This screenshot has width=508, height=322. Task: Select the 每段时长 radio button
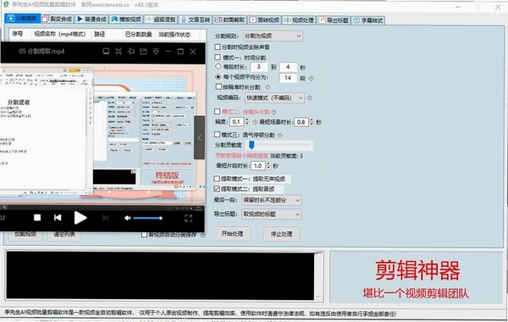pyautogui.click(x=218, y=66)
